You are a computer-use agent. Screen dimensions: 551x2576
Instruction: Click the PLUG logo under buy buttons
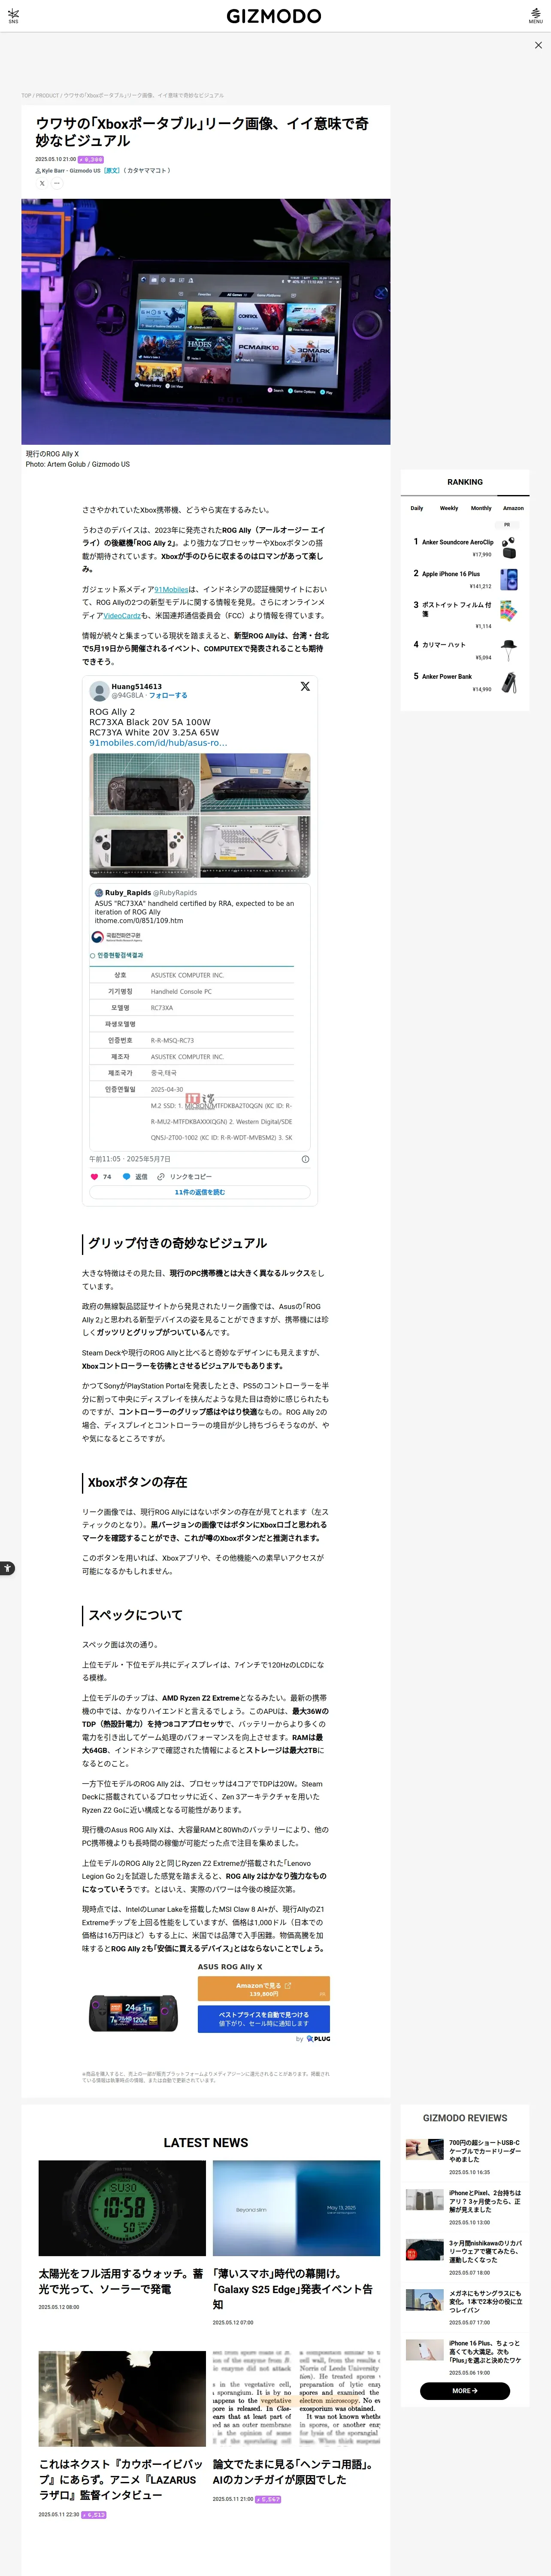318,2038
